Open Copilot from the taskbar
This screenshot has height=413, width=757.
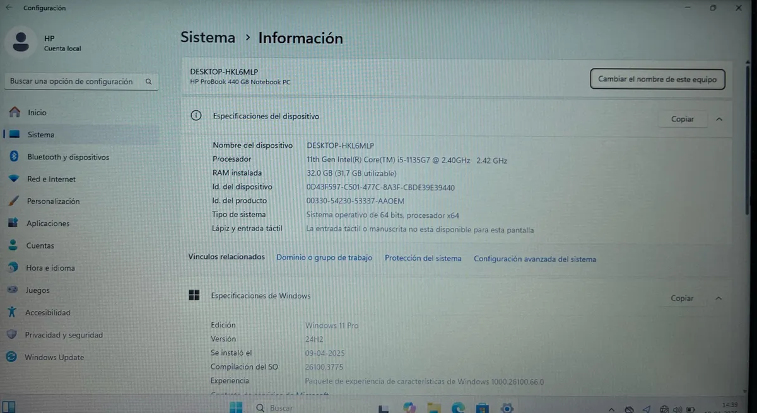pyautogui.click(x=409, y=408)
